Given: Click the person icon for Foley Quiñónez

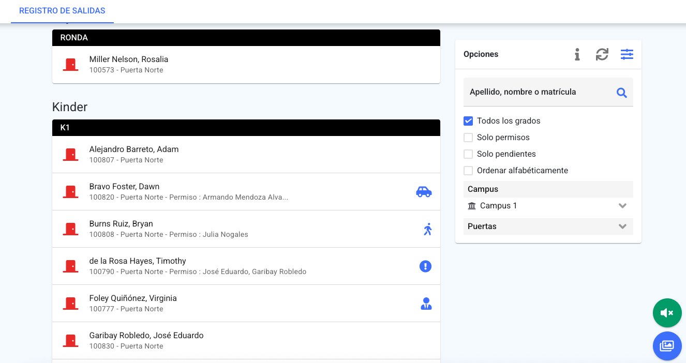Looking at the screenshot, I should click(x=426, y=304).
